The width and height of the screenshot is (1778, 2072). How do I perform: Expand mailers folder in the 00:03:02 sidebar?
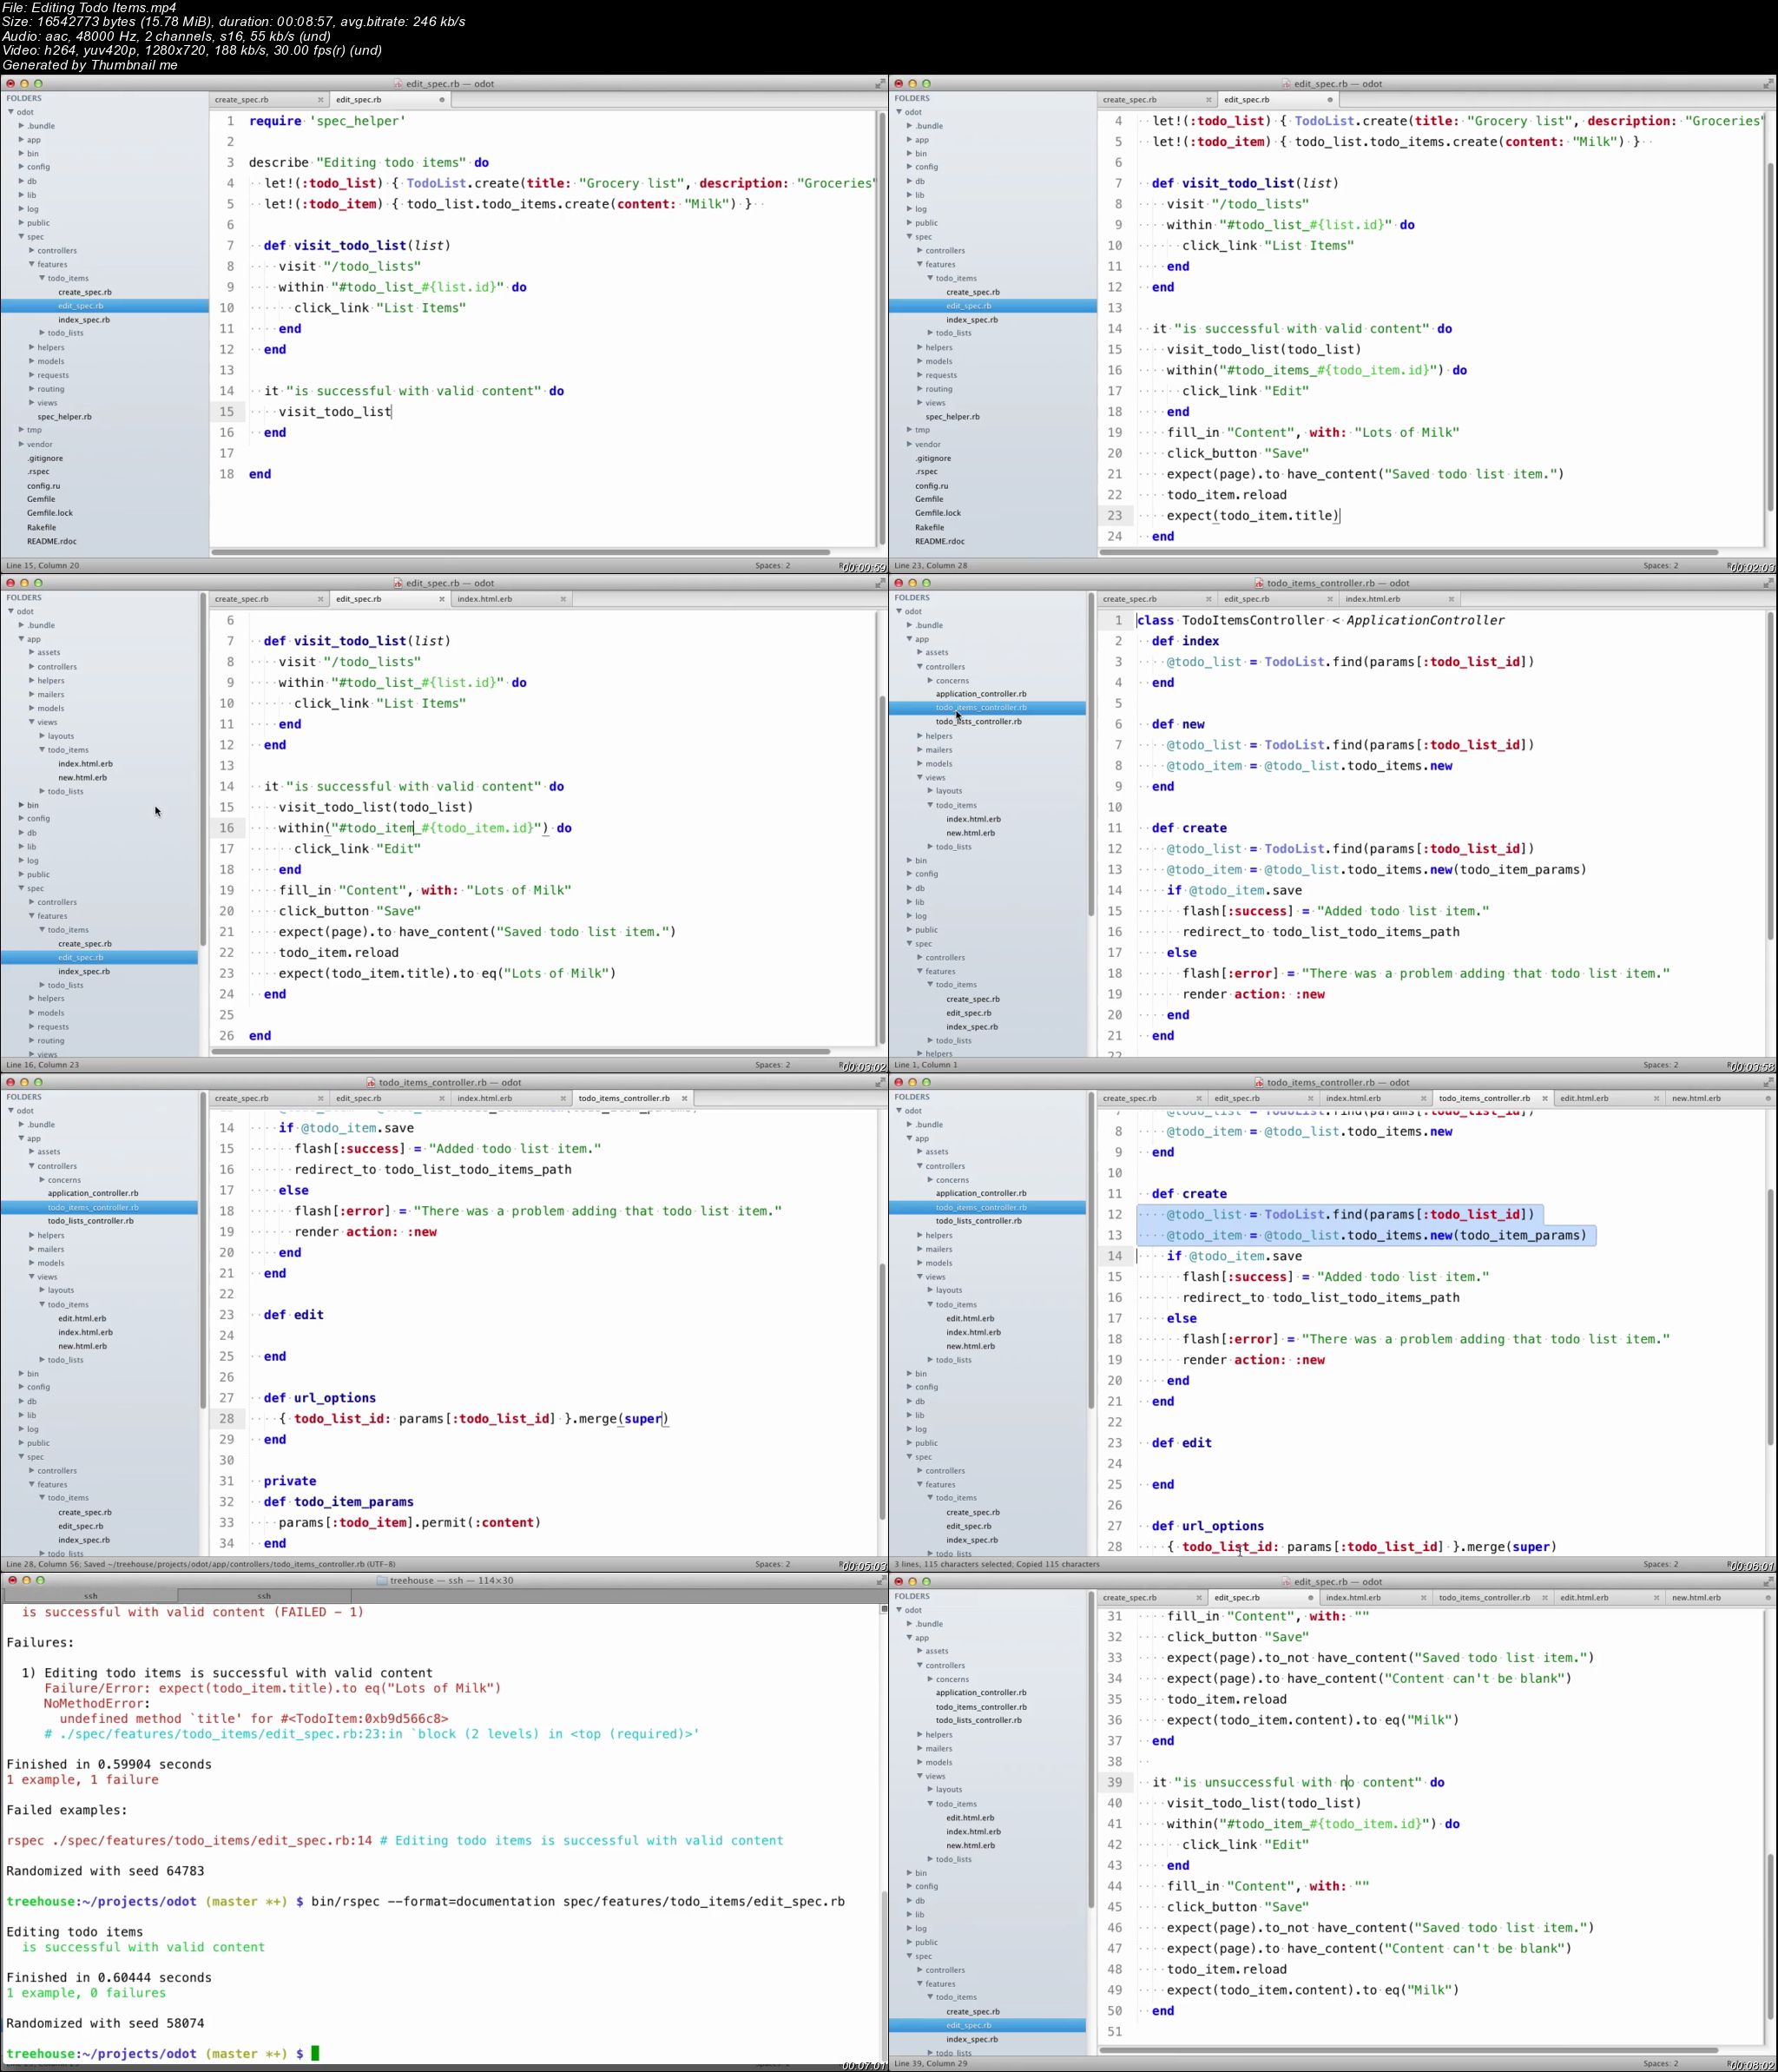click(32, 694)
